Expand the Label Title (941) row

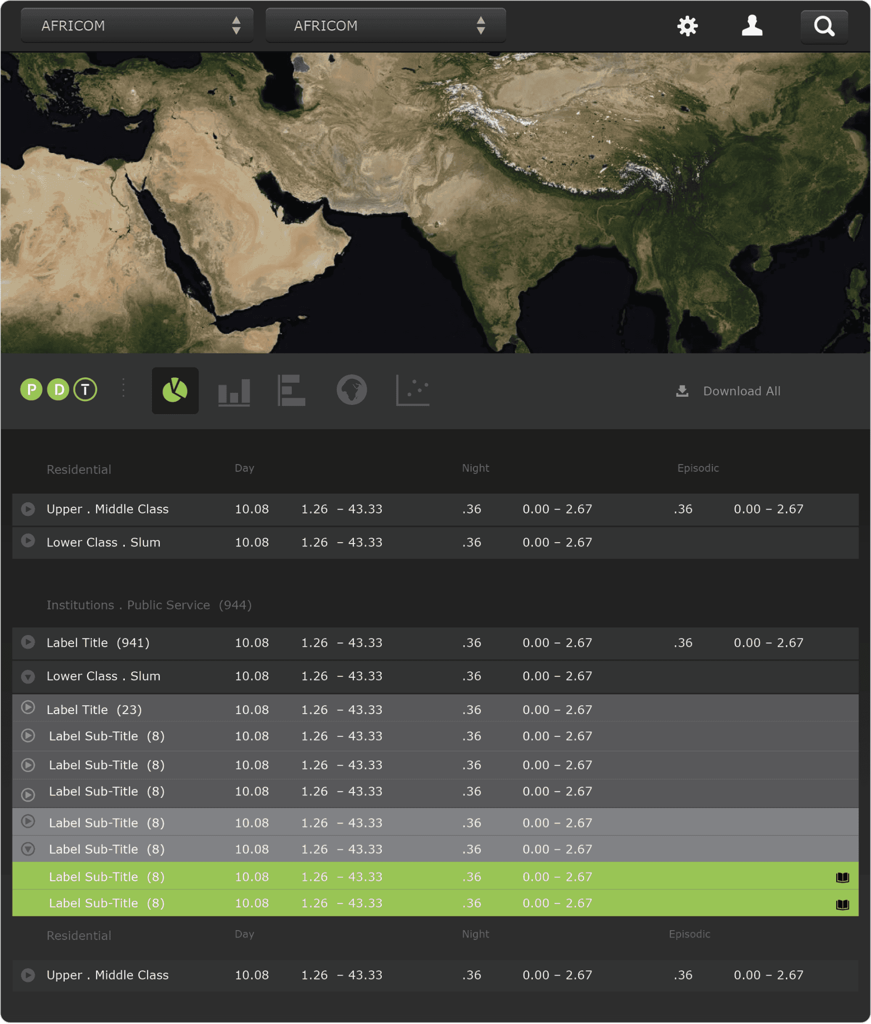click(28, 642)
